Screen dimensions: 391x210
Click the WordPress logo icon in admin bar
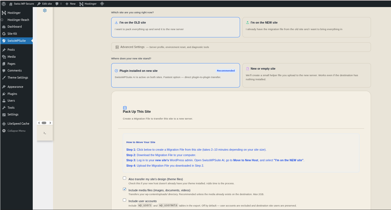(x=4, y=4)
